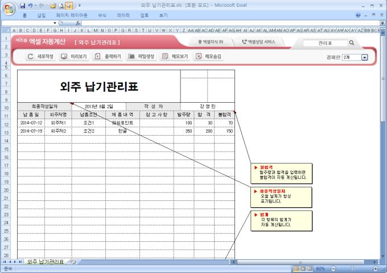The width and height of the screenshot is (387, 273).
Task: Click the blue Help question mark icon
Action: click(x=358, y=15)
